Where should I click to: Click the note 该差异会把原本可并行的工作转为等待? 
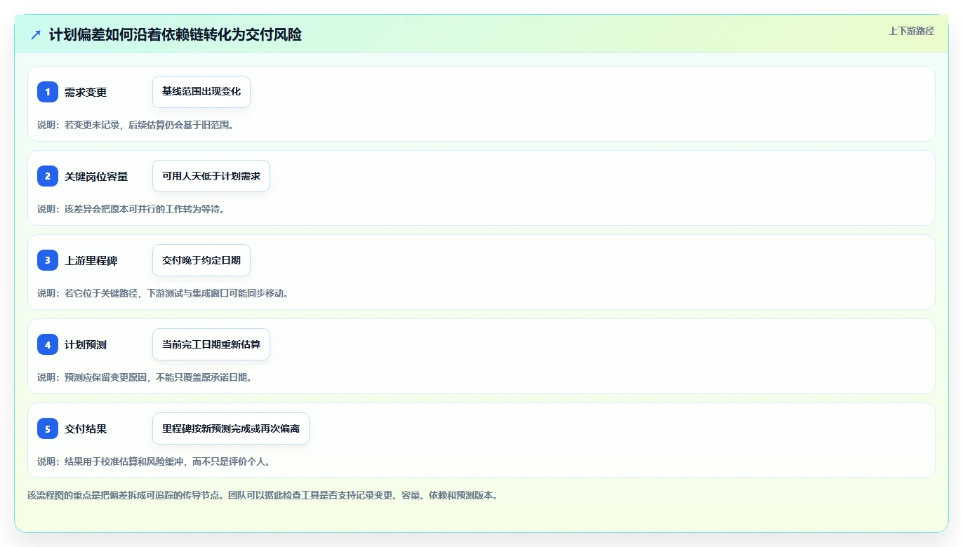click(x=131, y=209)
